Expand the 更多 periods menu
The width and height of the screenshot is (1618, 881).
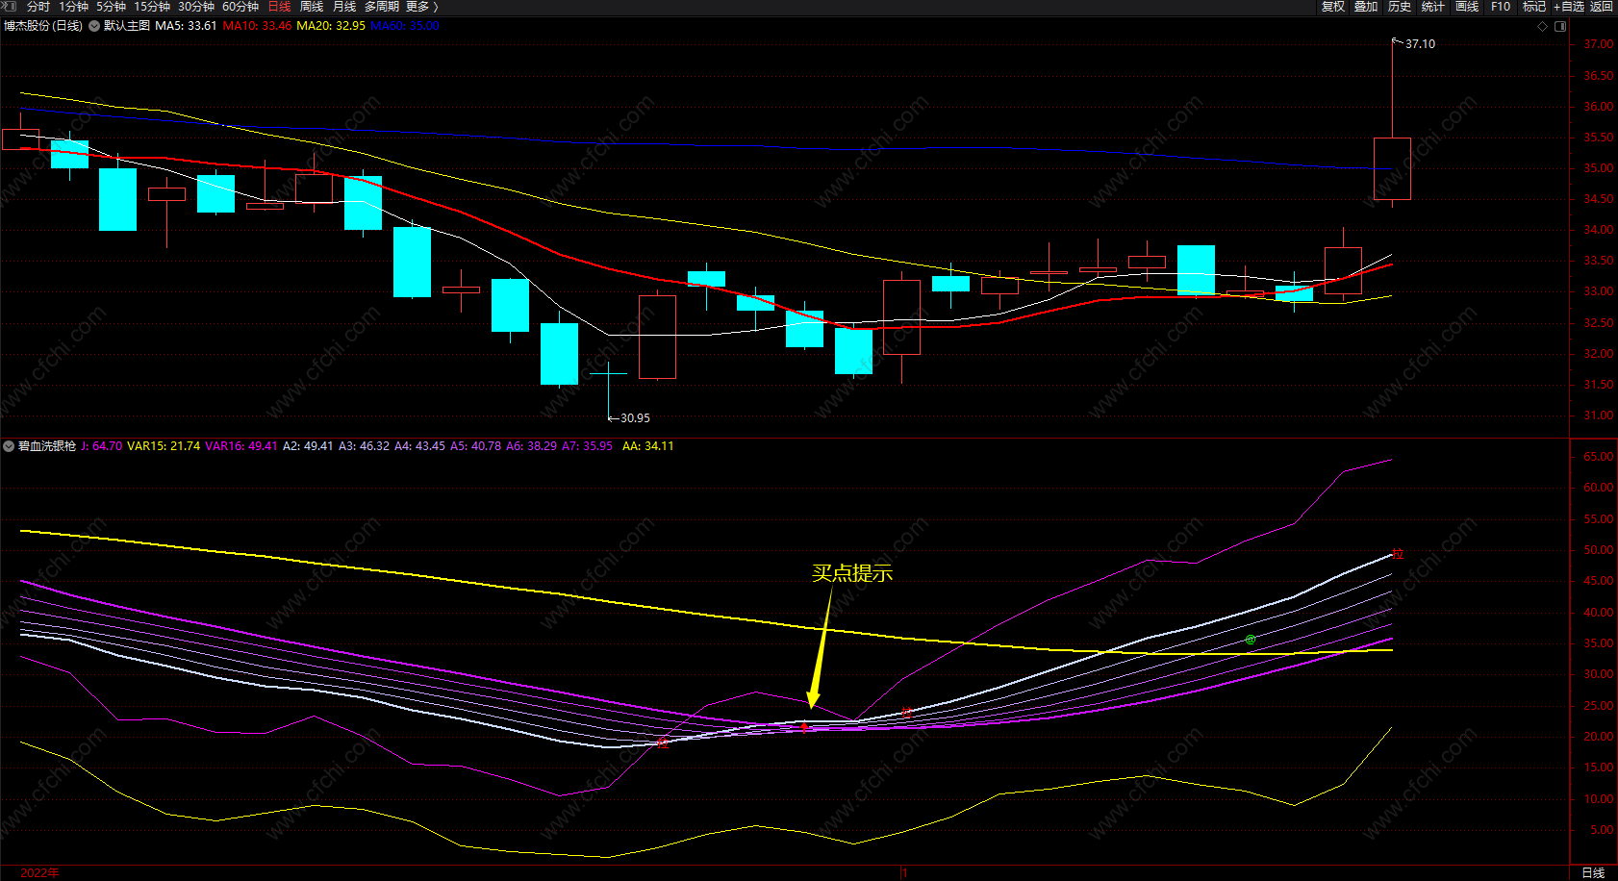click(x=421, y=7)
